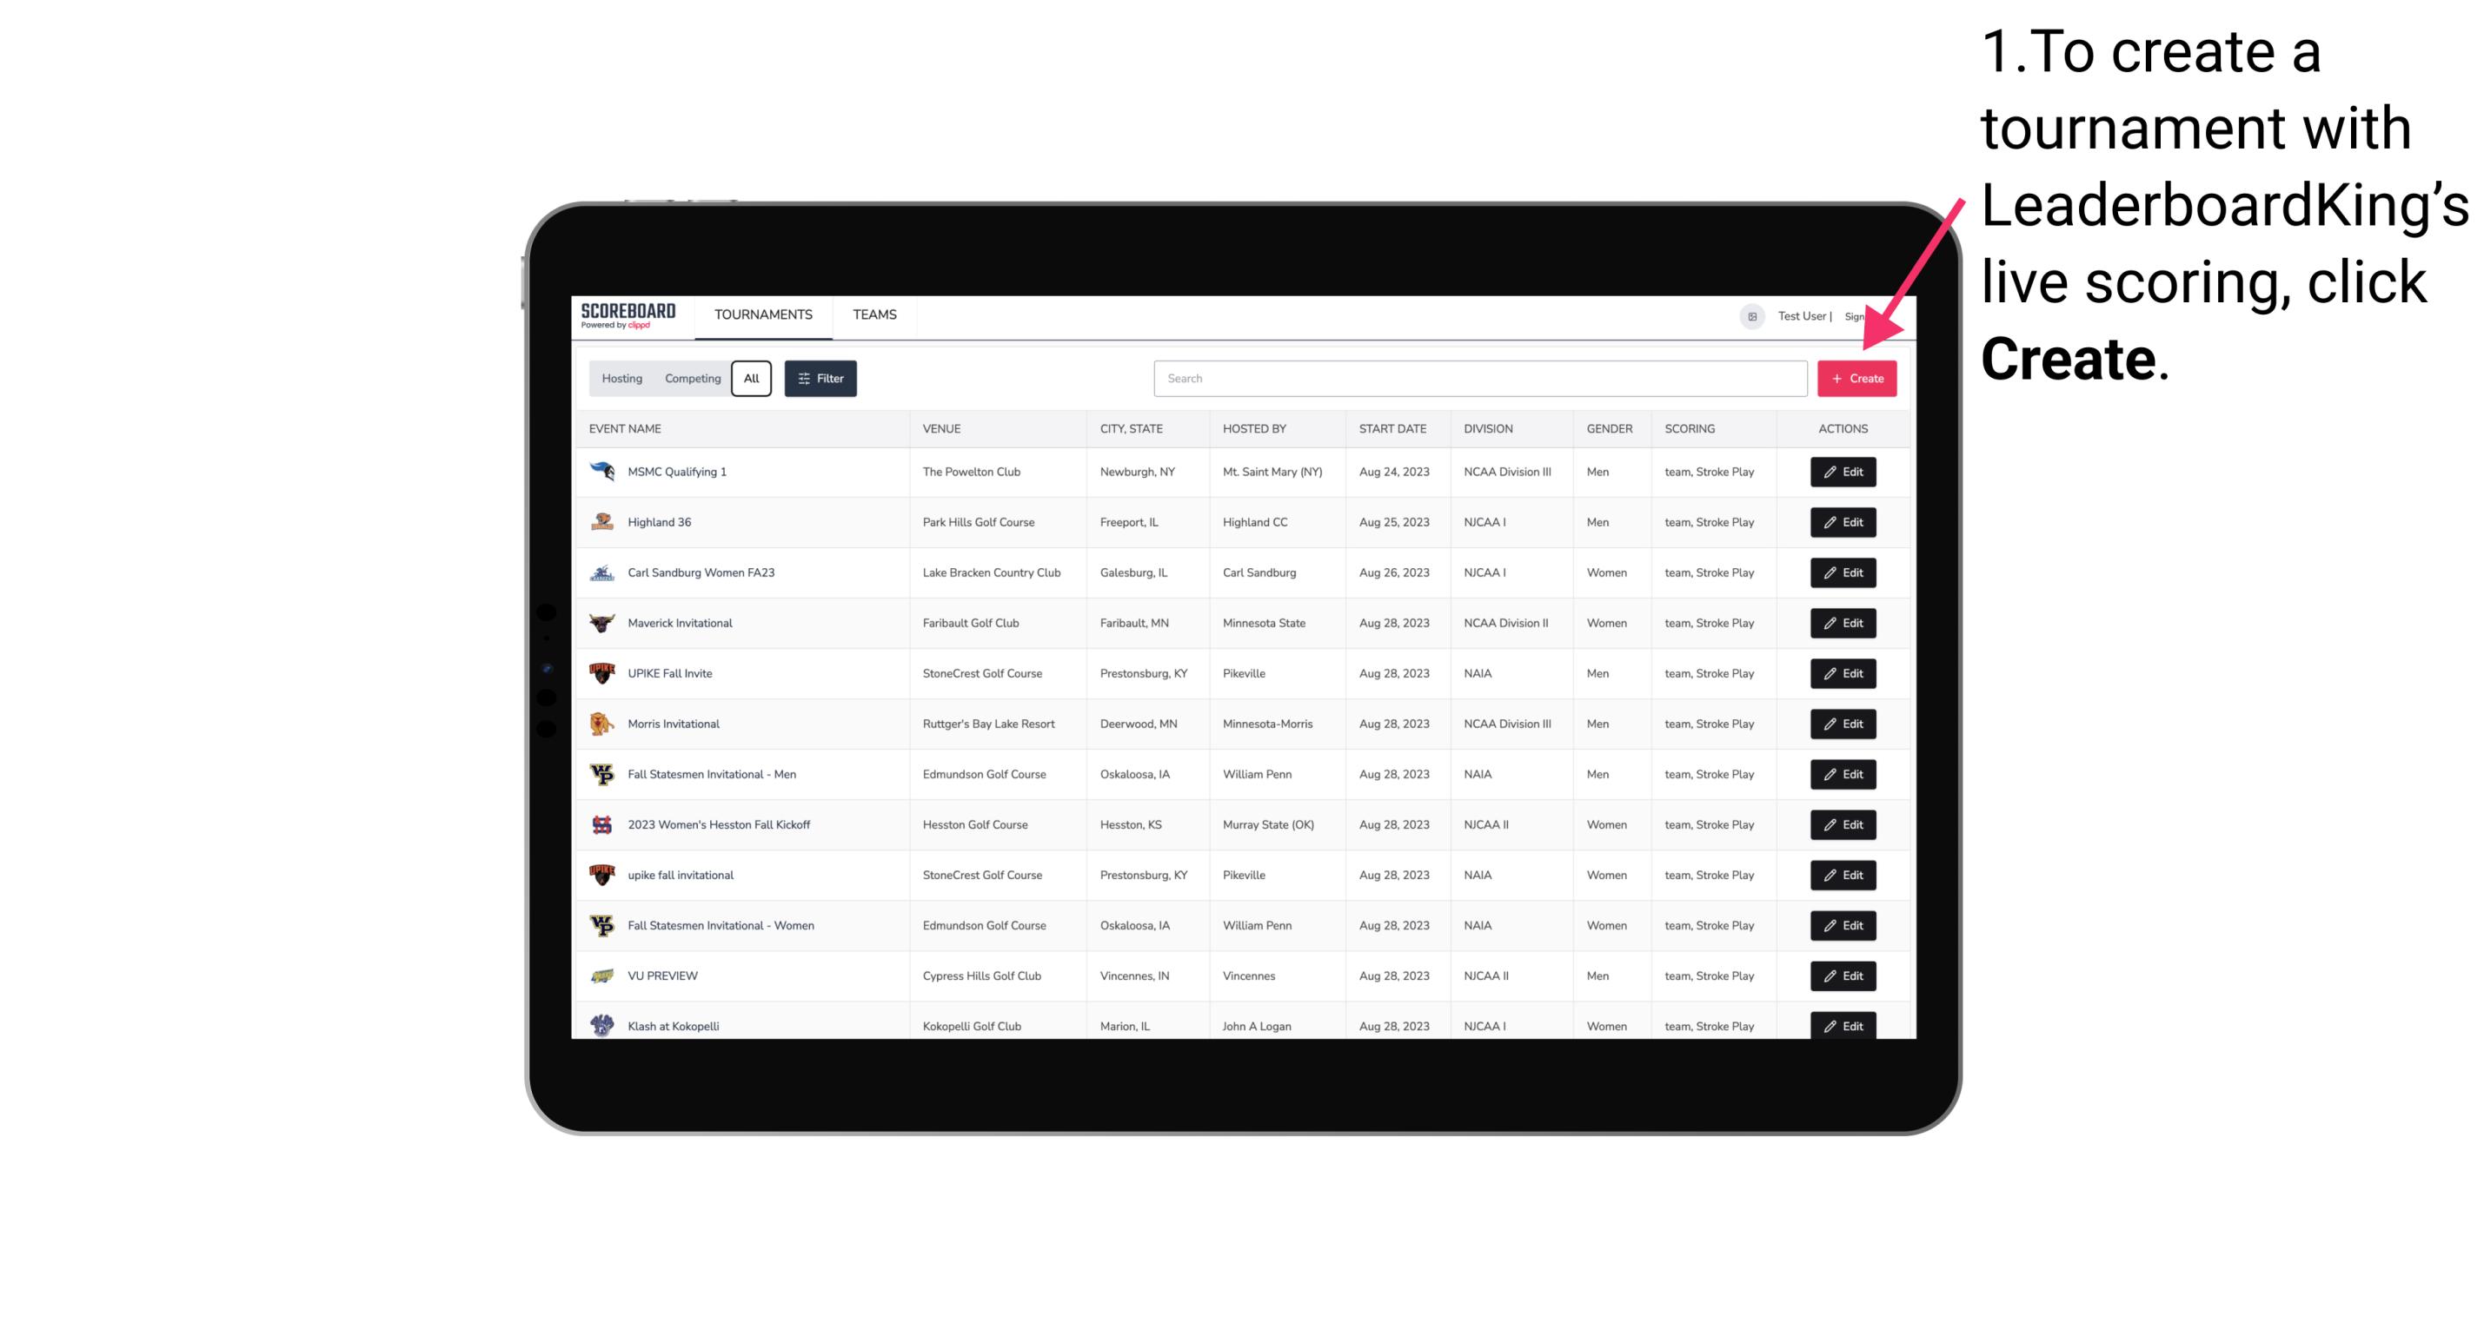The width and height of the screenshot is (2484, 1336).
Task: Click the Edit icon for Maverick Invitational
Action: click(1842, 622)
